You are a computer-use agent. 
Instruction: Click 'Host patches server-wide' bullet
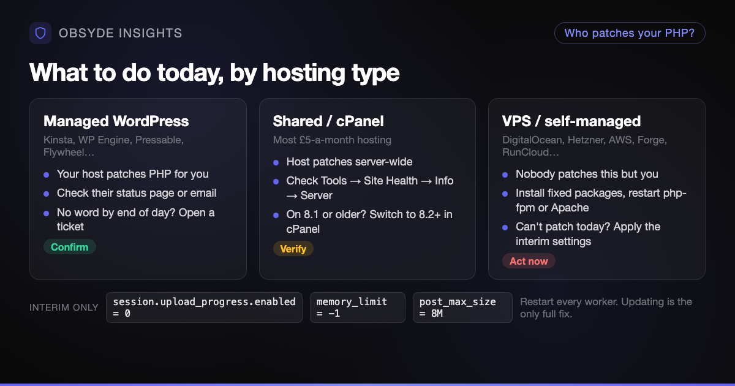[349, 162]
